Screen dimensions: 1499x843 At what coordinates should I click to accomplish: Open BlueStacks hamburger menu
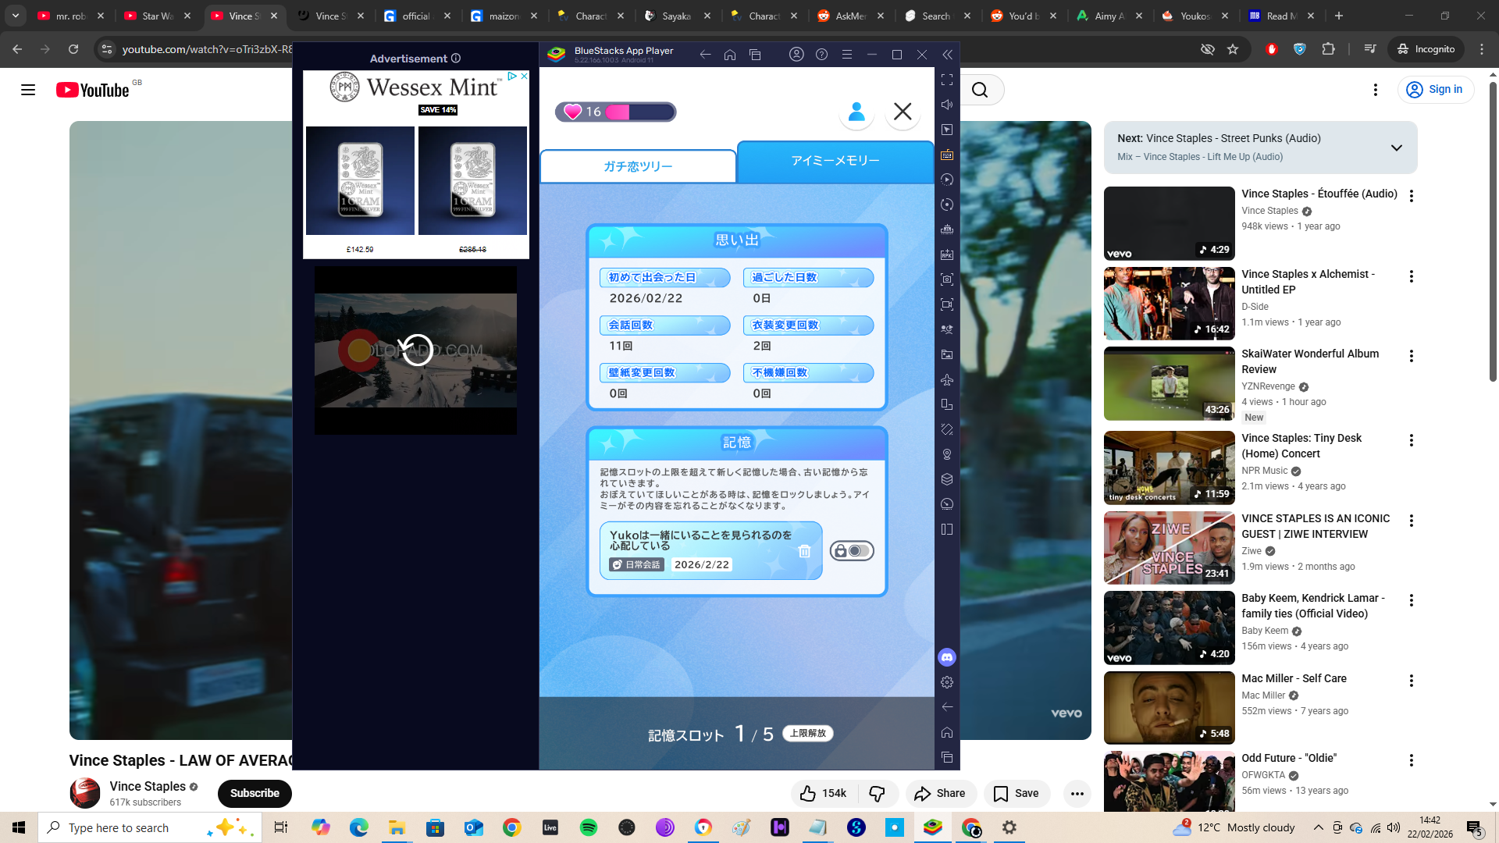click(847, 55)
